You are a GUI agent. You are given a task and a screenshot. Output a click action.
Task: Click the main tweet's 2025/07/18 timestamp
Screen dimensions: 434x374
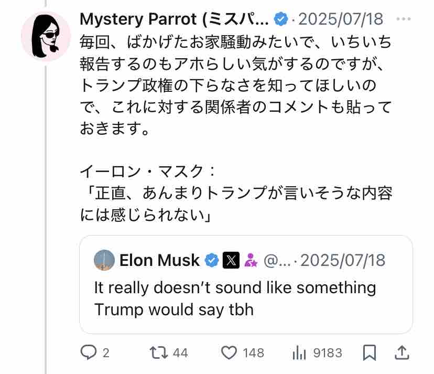[340, 20]
